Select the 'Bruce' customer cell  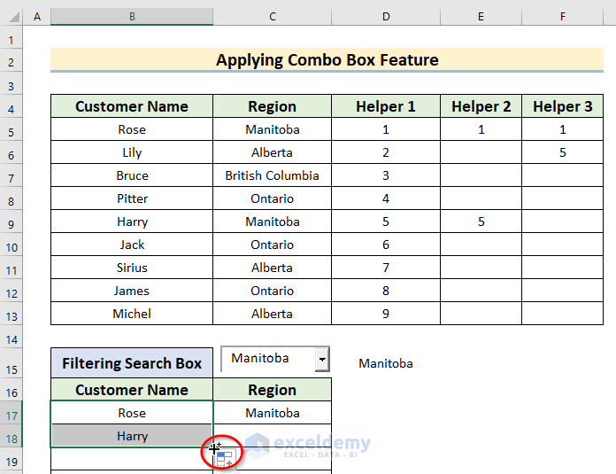tap(132, 175)
